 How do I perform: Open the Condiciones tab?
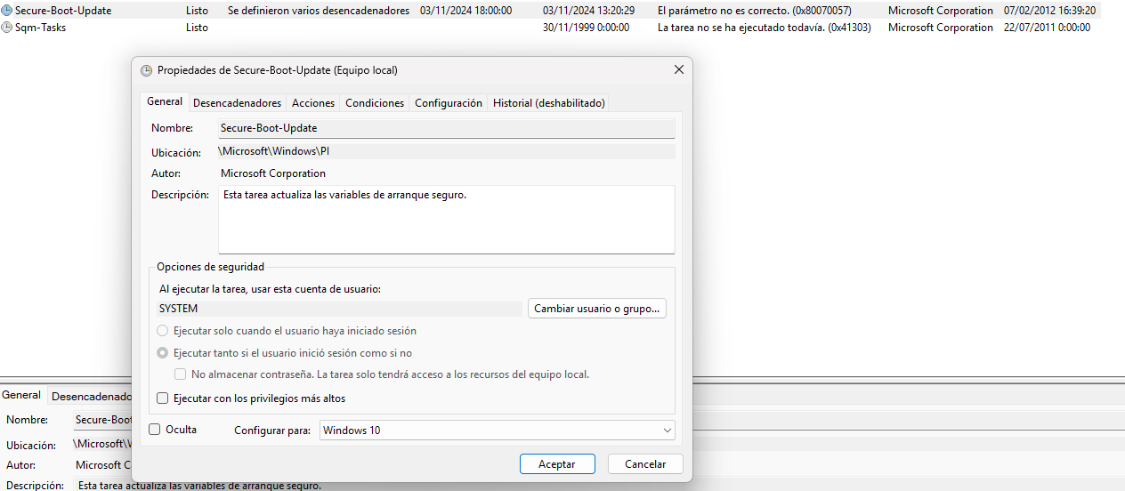click(x=375, y=103)
